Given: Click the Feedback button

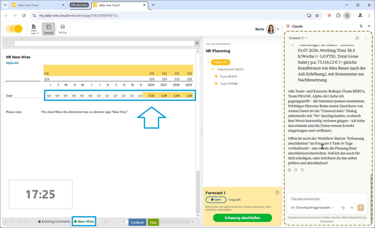Looking at the screenshot, I should (x=137, y=222).
